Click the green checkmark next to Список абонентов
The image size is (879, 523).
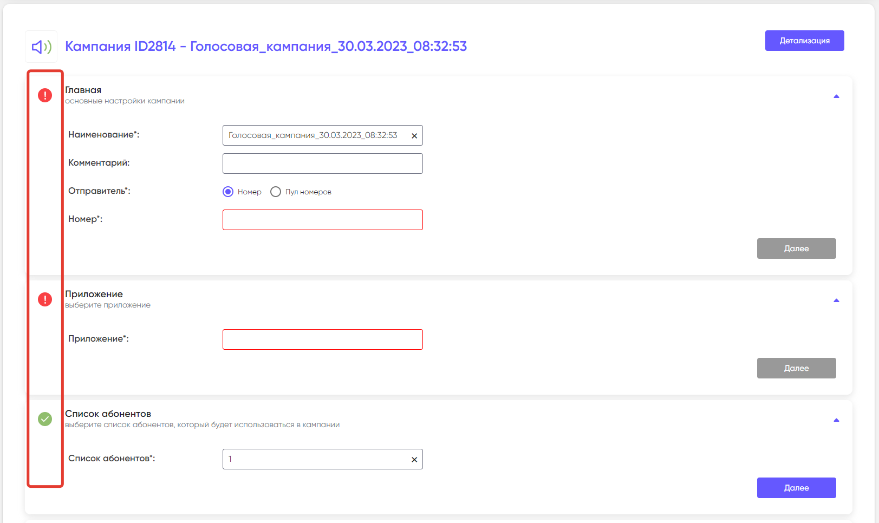pos(45,419)
